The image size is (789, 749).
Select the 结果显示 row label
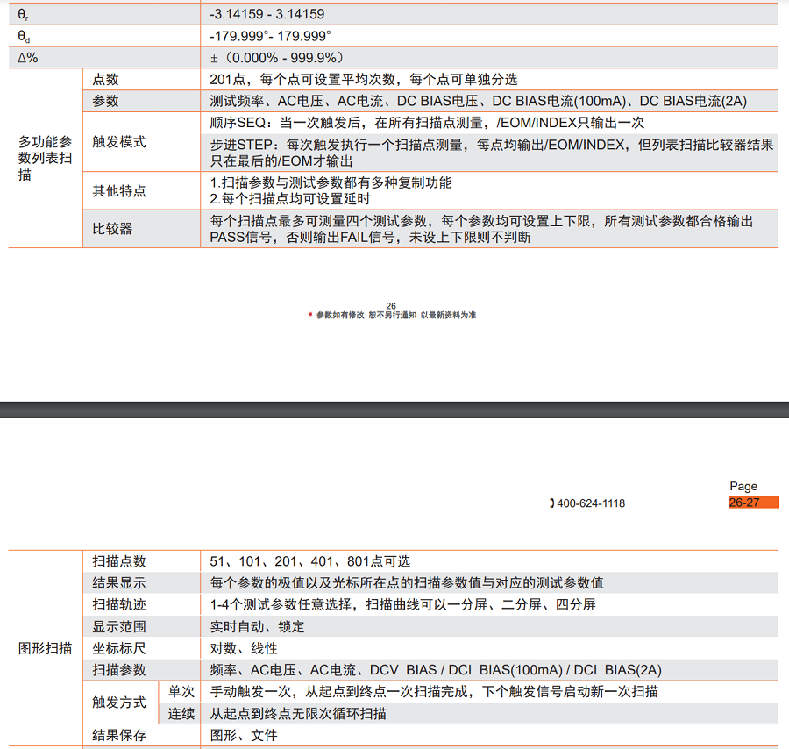[x=119, y=583]
